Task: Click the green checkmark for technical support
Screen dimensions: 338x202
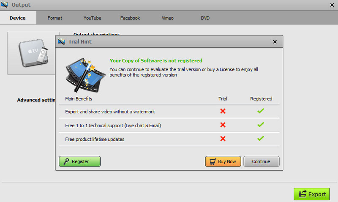Action: 261,125
